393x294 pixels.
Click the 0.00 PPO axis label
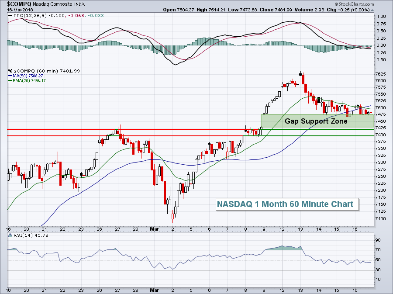(381, 45)
